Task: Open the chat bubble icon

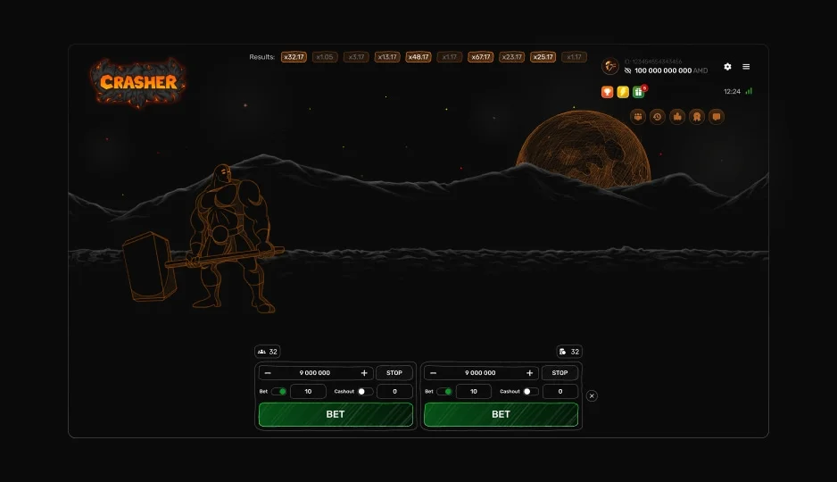Action: (716, 116)
